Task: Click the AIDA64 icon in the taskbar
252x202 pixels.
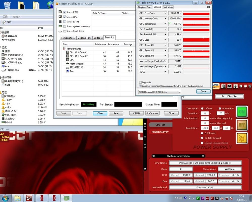Action: [x=29, y=198]
